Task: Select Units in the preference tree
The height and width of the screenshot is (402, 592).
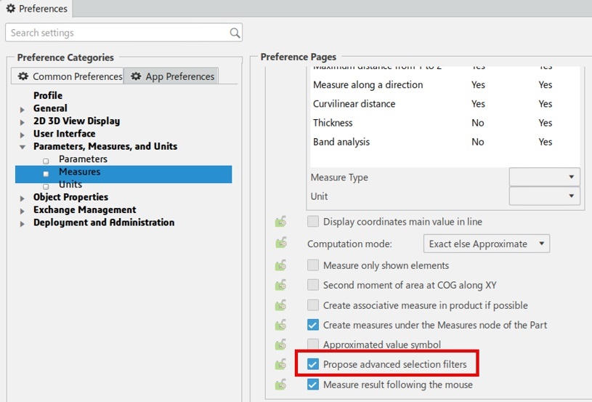Action: (70, 185)
